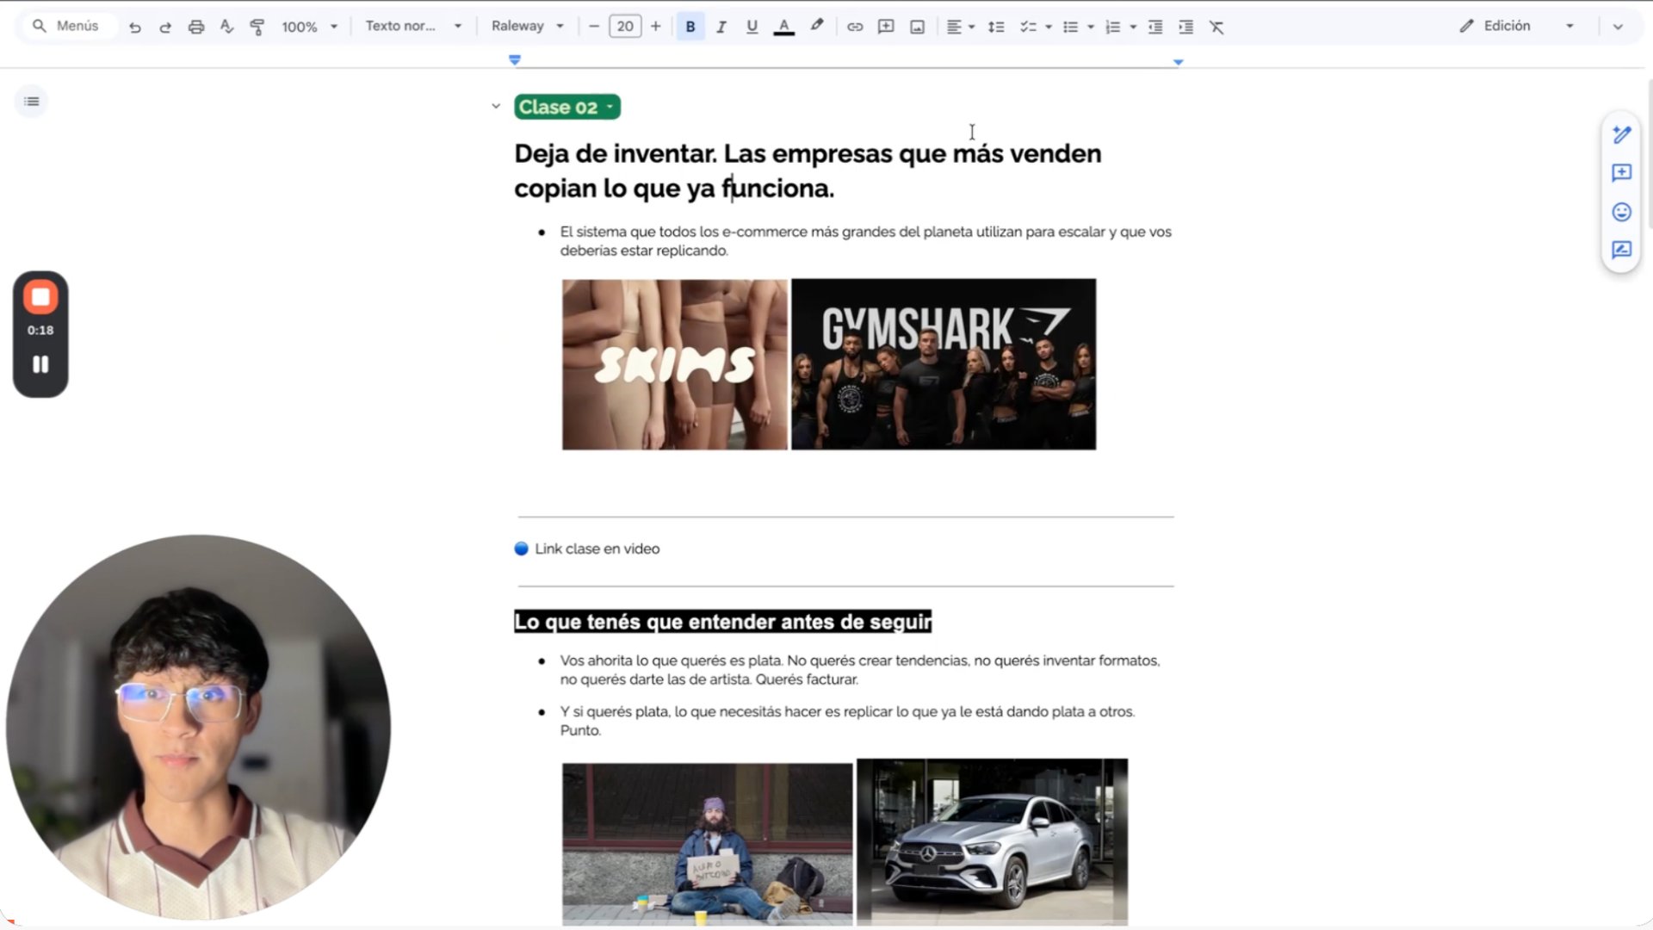Click the webcam bubble overlay

199,728
